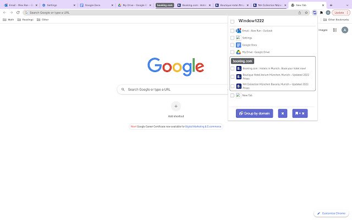
Task: Open the Digital Marketing & E-commerce link
Action: 203,127
